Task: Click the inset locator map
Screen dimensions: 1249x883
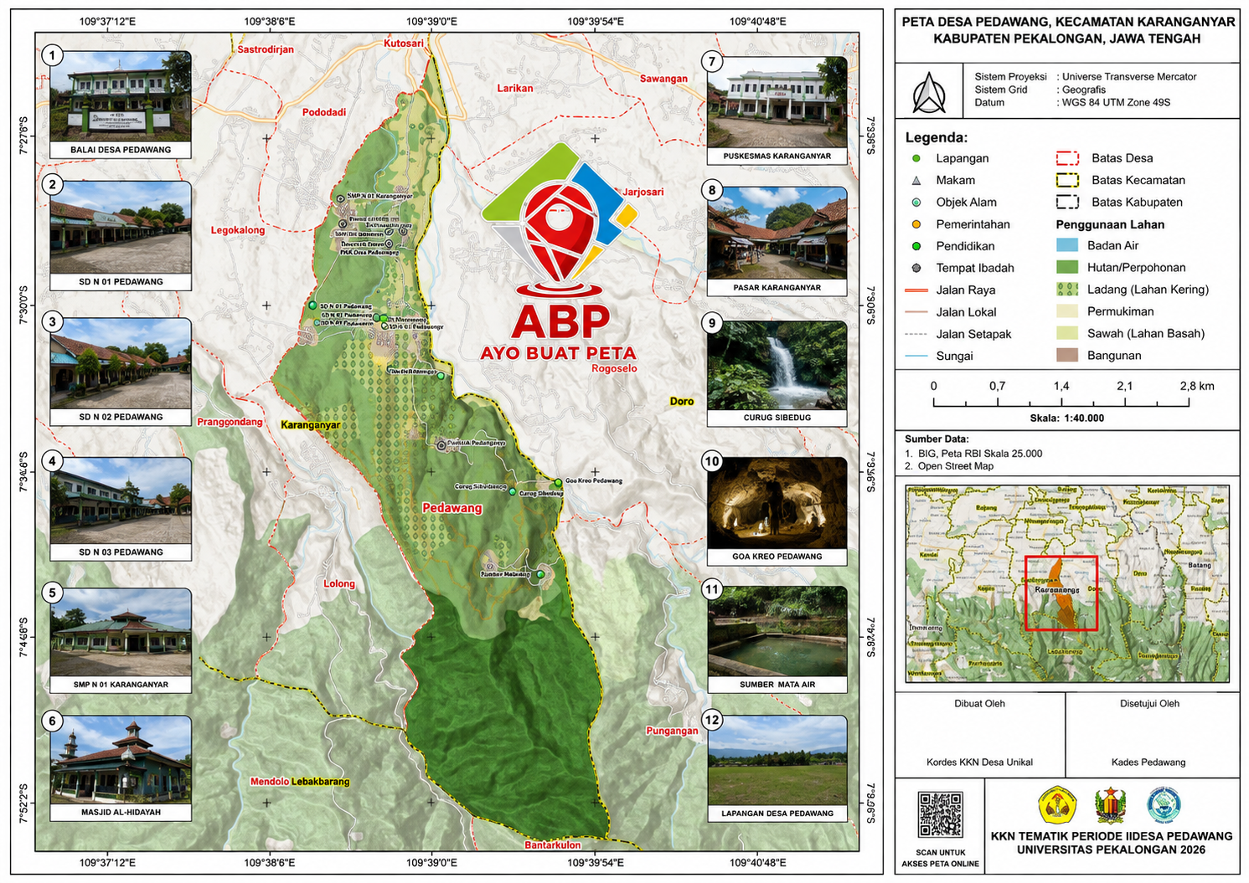Action: (x=1067, y=583)
